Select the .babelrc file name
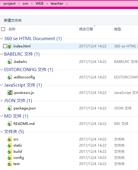Viewport: 138px width, 170px height. 20,62
